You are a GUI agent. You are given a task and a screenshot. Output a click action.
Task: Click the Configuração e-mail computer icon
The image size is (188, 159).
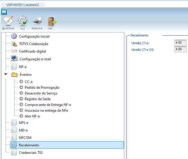tap(14, 59)
